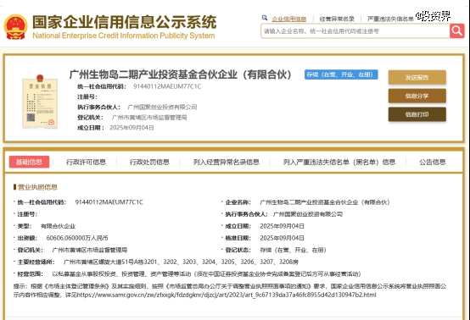This screenshot has height=320, width=470.
Task: Click the 发送报告 button
Action: pyautogui.click(x=417, y=77)
